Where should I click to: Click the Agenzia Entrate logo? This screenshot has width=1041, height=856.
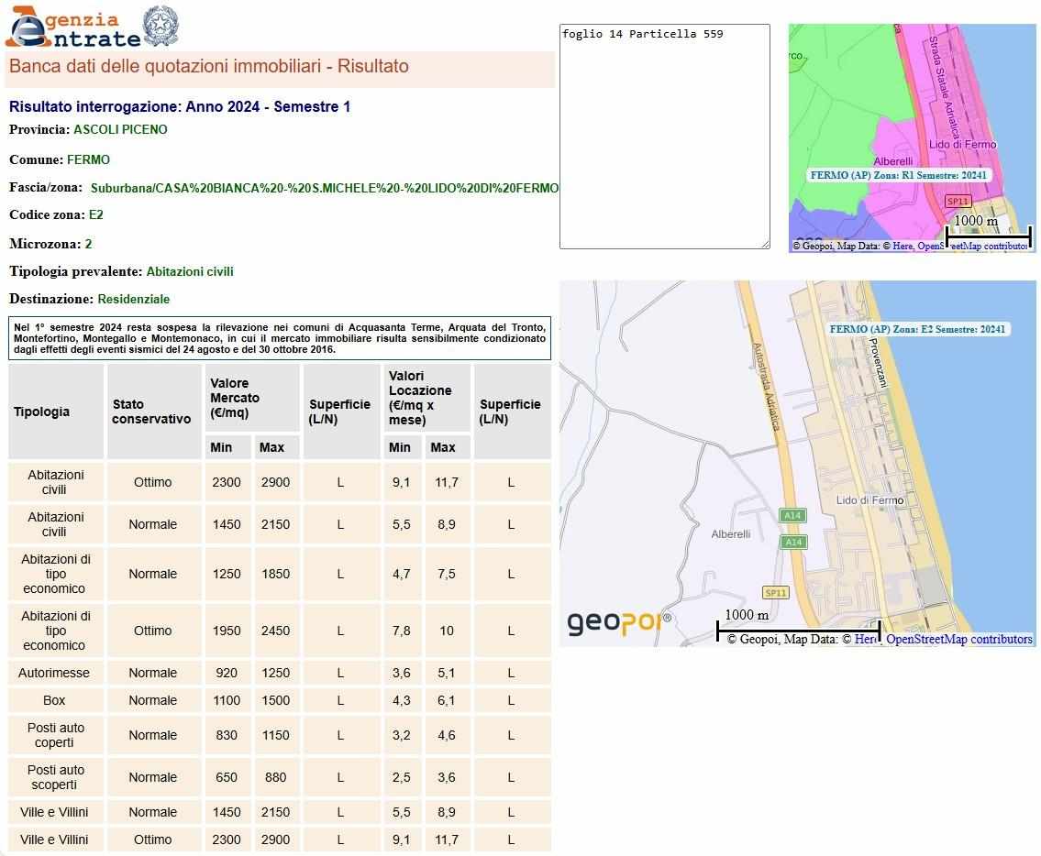[x=73, y=28]
